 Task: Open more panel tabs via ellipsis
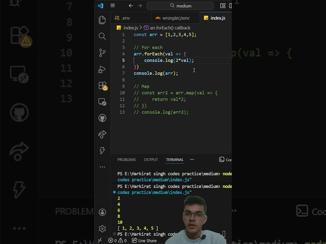point(192,159)
